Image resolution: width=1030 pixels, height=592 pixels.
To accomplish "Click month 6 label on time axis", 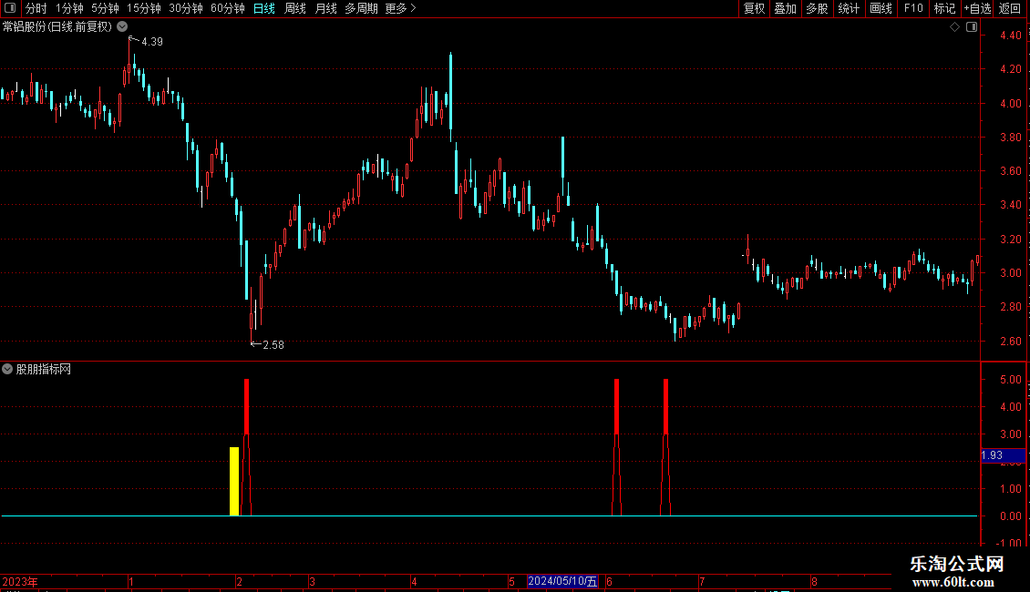I will coord(610,582).
